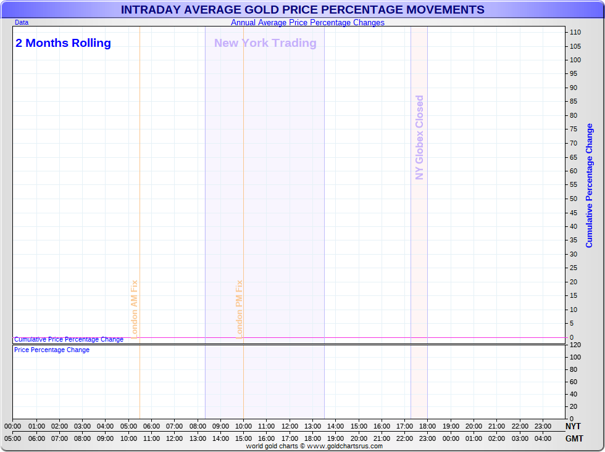Click the '20' tick on the lower panel axis
605x452 pixels.
[574, 406]
